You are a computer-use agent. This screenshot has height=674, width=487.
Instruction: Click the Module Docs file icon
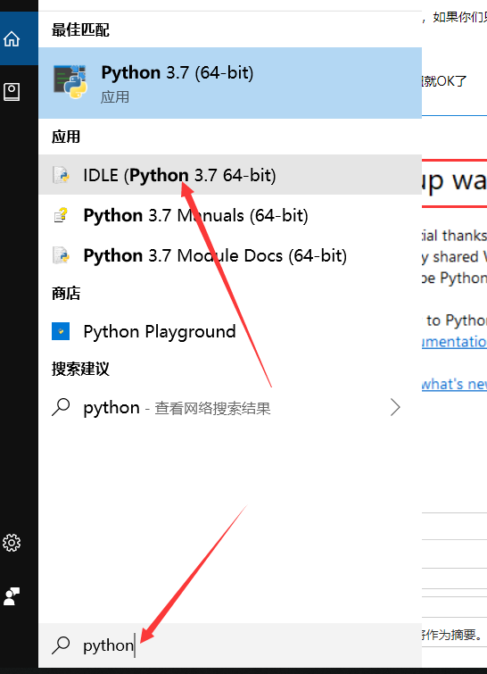pos(61,255)
